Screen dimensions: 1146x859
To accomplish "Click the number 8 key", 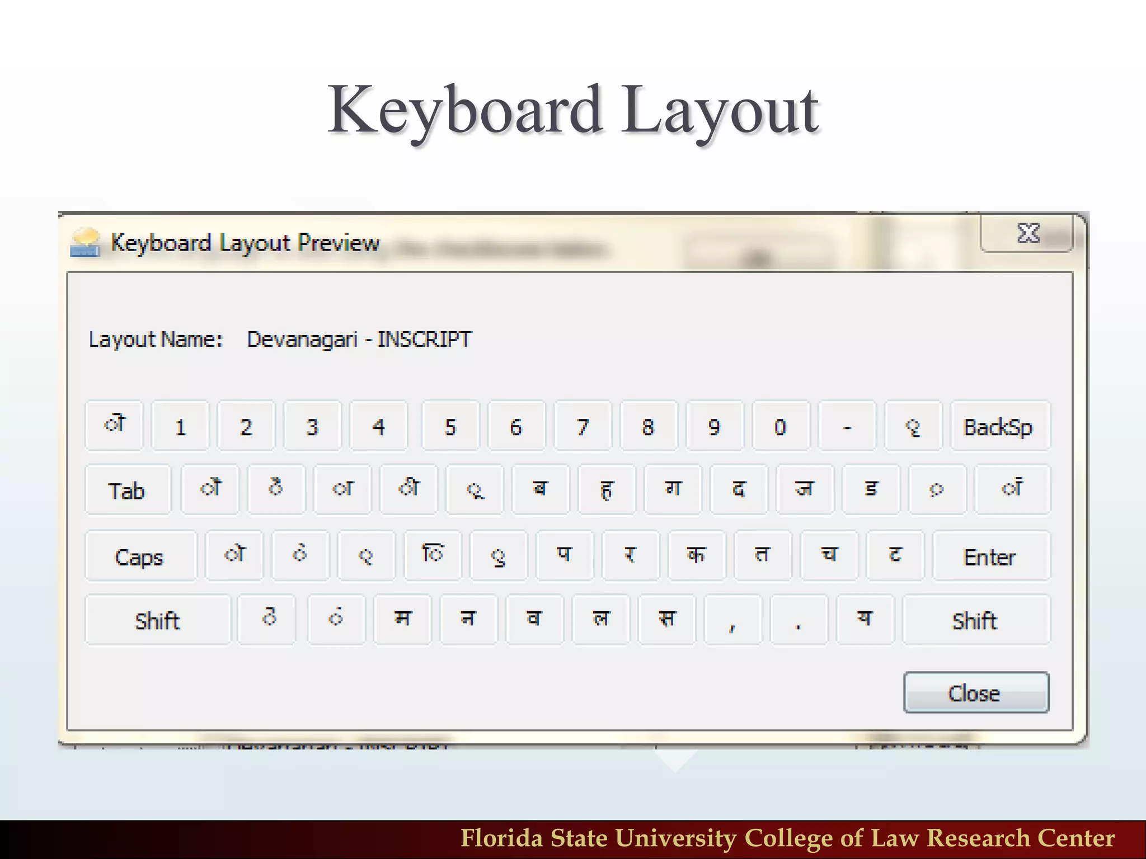I will (649, 426).
